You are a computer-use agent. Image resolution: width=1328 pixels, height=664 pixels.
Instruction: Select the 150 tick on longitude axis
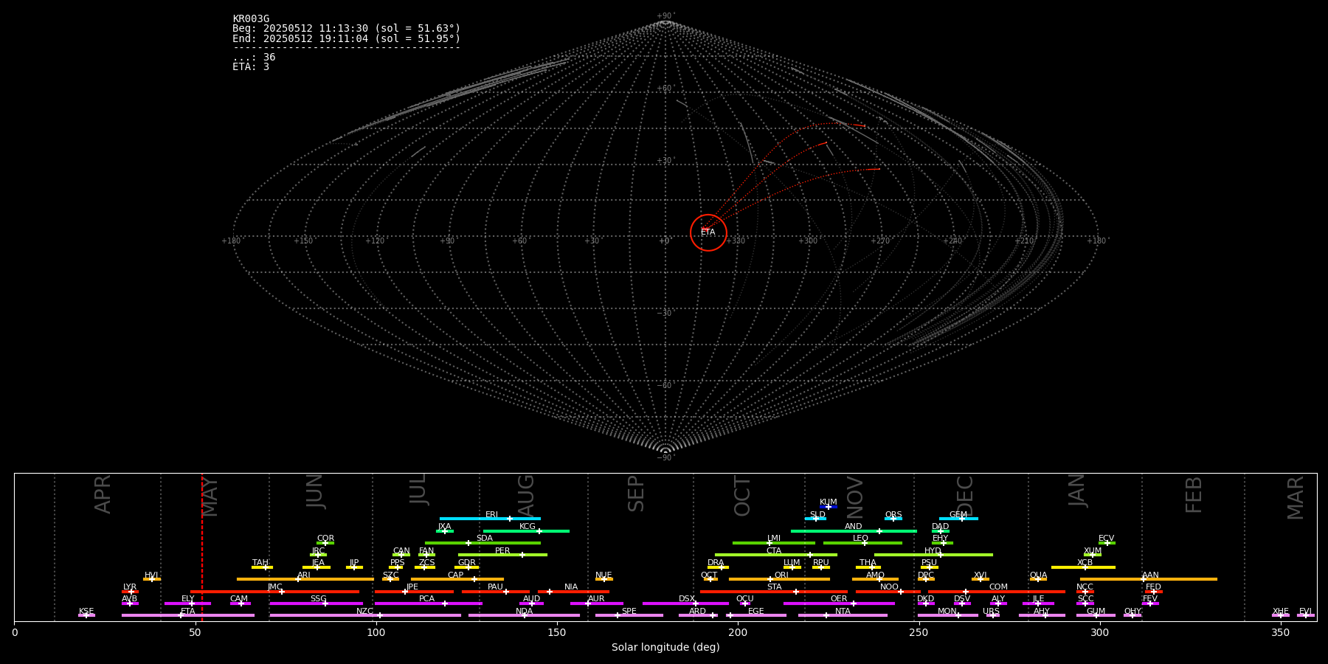click(557, 632)
